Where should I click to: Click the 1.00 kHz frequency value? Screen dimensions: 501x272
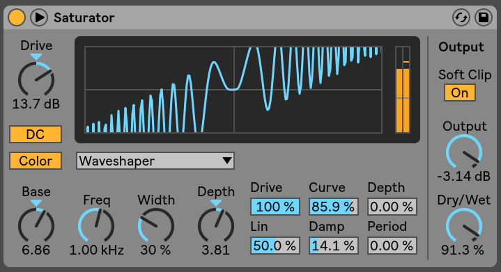pos(96,250)
